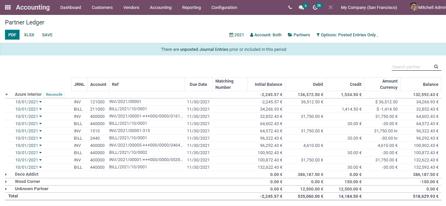Screen dimensions: 446x206
Task: Click the developer tools wrench icon
Action: pyautogui.click(x=330, y=7)
